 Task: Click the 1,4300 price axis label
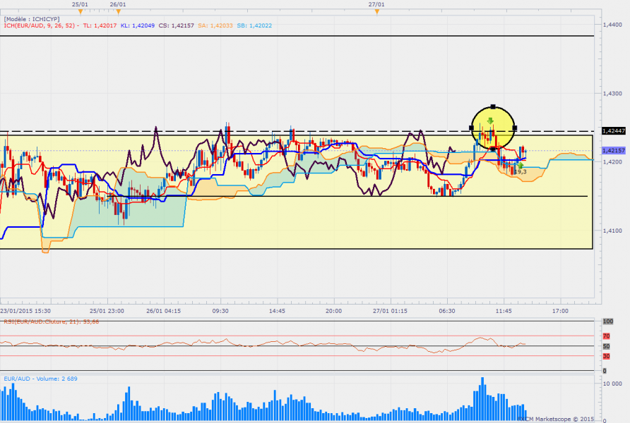(x=612, y=94)
